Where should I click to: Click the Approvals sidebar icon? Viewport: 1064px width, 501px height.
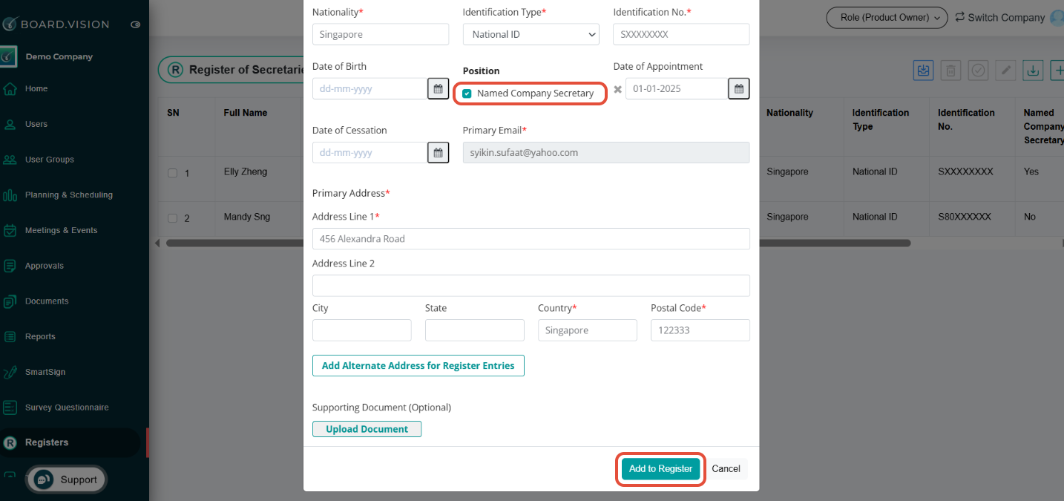[x=10, y=266]
